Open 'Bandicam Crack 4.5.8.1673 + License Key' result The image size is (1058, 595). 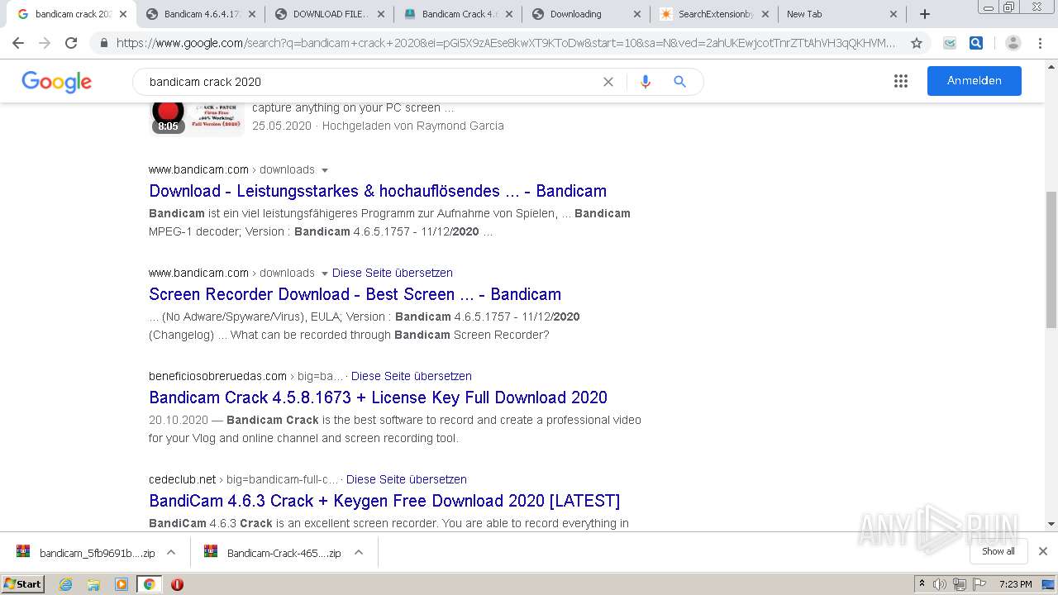click(378, 397)
